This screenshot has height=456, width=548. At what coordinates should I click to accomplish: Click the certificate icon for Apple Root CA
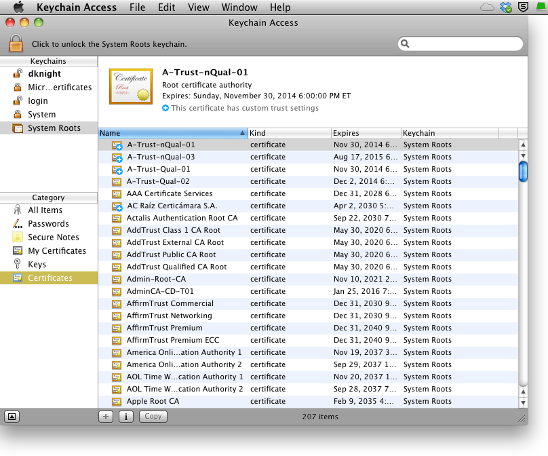[117, 402]
